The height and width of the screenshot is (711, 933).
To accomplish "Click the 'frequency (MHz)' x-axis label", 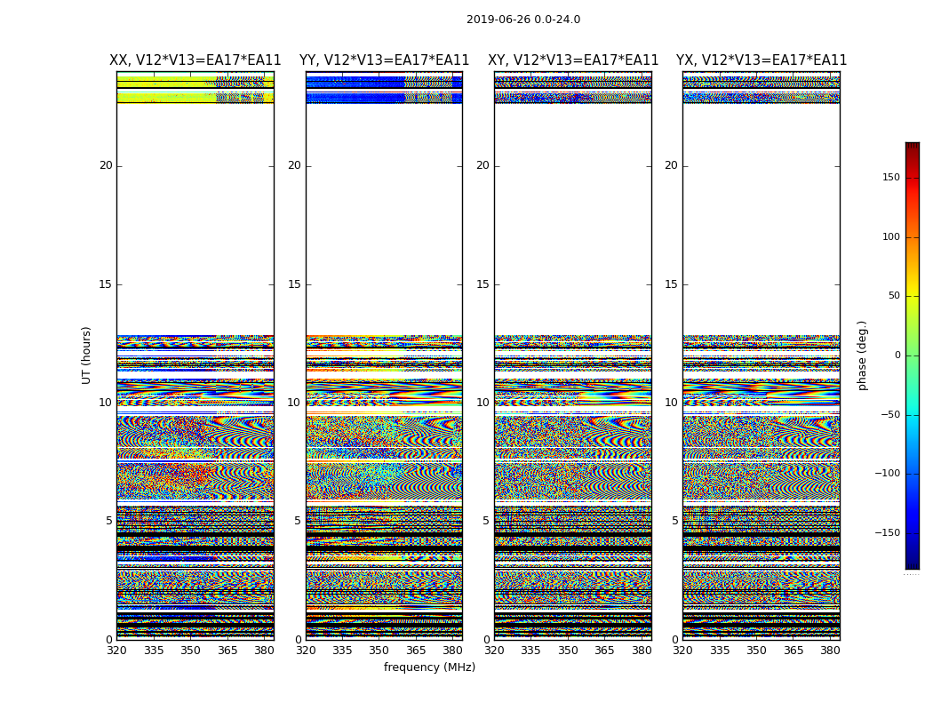I will 429,667.
